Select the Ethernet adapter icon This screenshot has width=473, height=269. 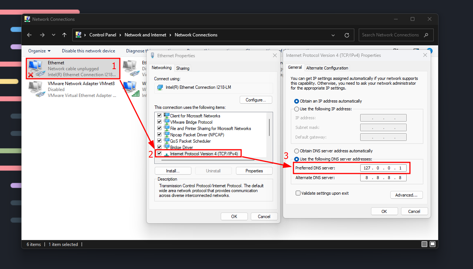point(36,69)
